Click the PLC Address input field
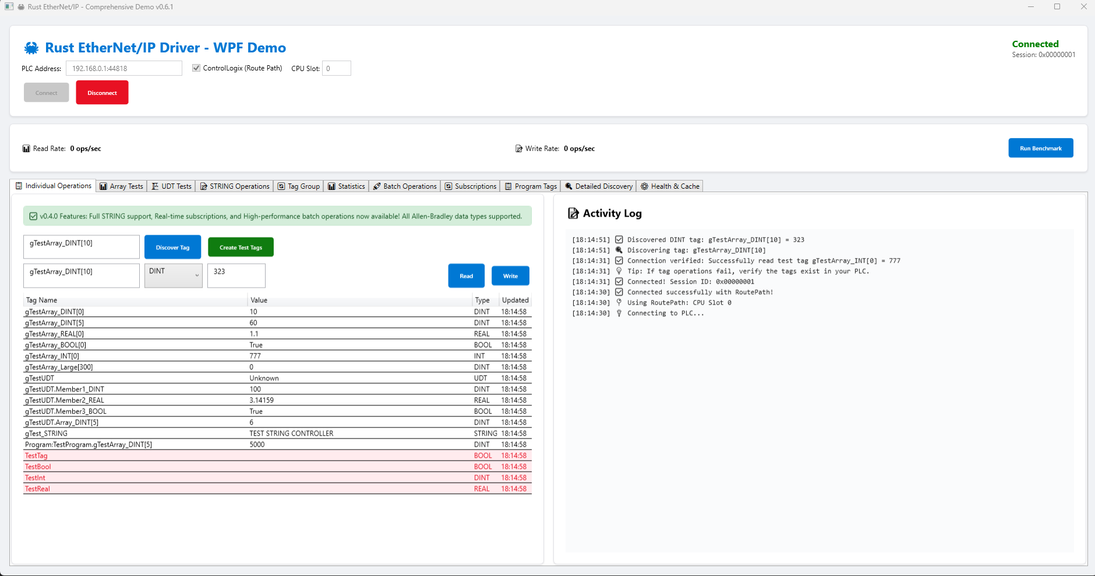1095x576 pixels. (x=123, y=68)
